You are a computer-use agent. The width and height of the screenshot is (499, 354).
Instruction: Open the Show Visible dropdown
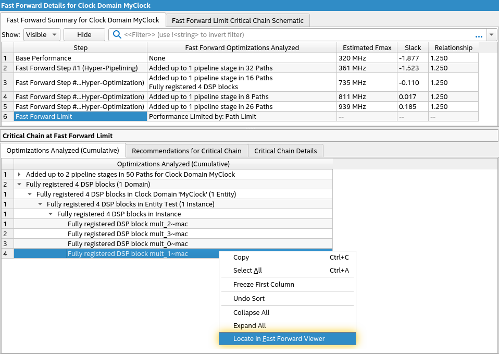click(42, 35)
